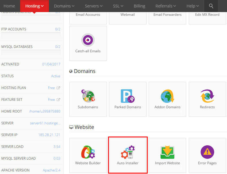227x174 pixels.
Task: Open the Auto Installer tool
Action: (128, 155)
